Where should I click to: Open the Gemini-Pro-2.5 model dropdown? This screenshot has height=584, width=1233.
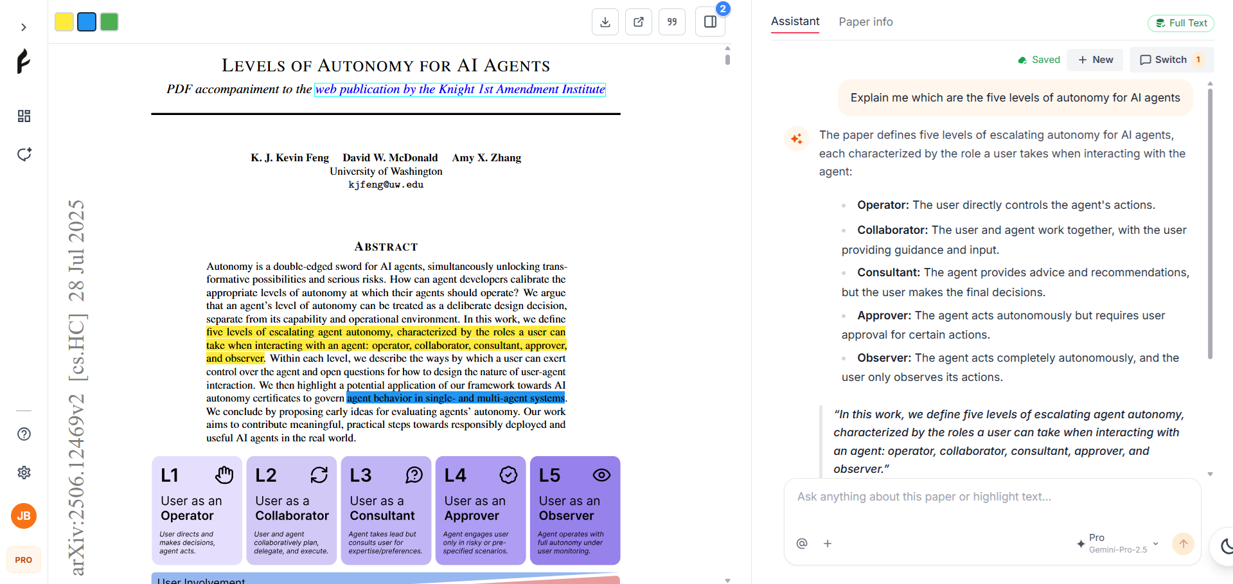pos(1118,543)
